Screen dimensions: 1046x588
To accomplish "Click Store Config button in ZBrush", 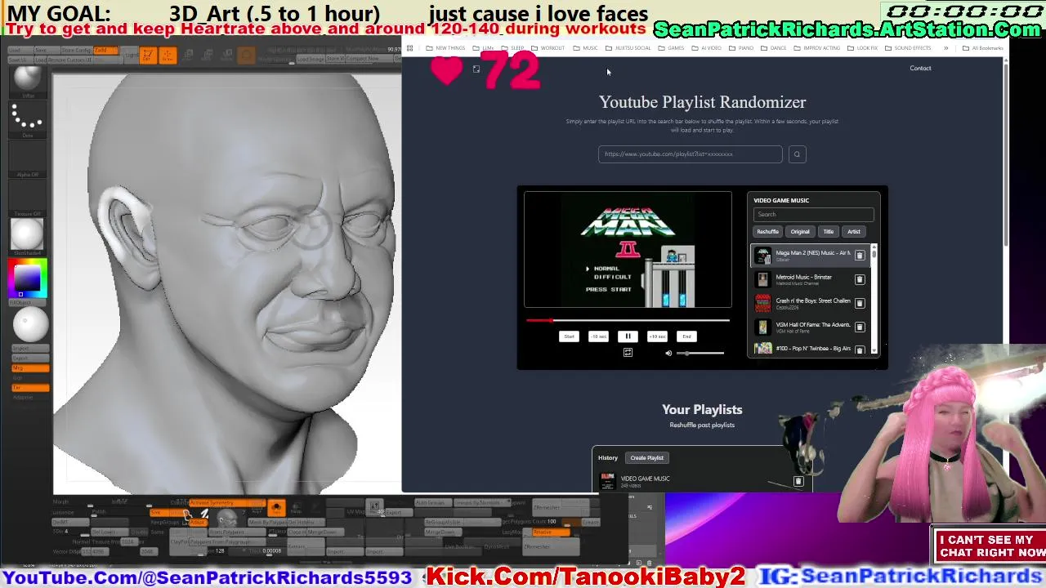I will pyautogui.click(x=76, y=51).
